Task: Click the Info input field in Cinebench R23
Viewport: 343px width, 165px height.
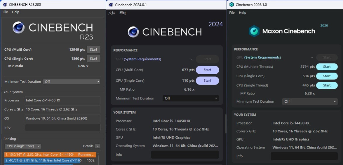Action: pyautogui.click(x=62, y=127)
